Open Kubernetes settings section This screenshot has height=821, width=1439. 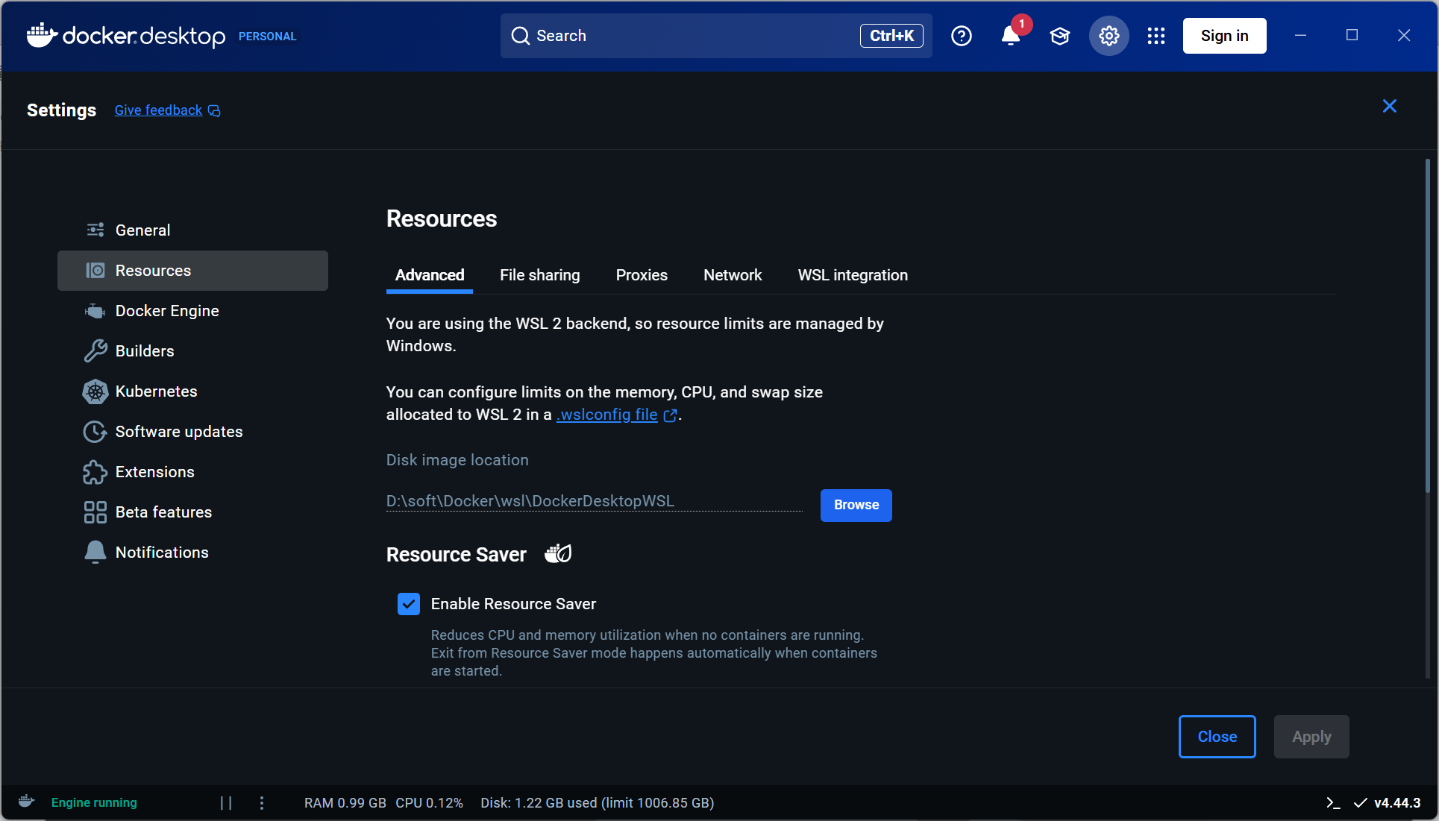point(192,391)
